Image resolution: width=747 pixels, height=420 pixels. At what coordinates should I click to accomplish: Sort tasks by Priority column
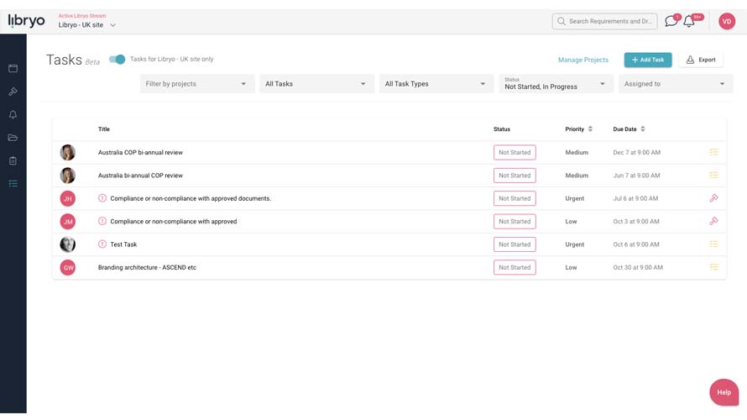(578, 129)
